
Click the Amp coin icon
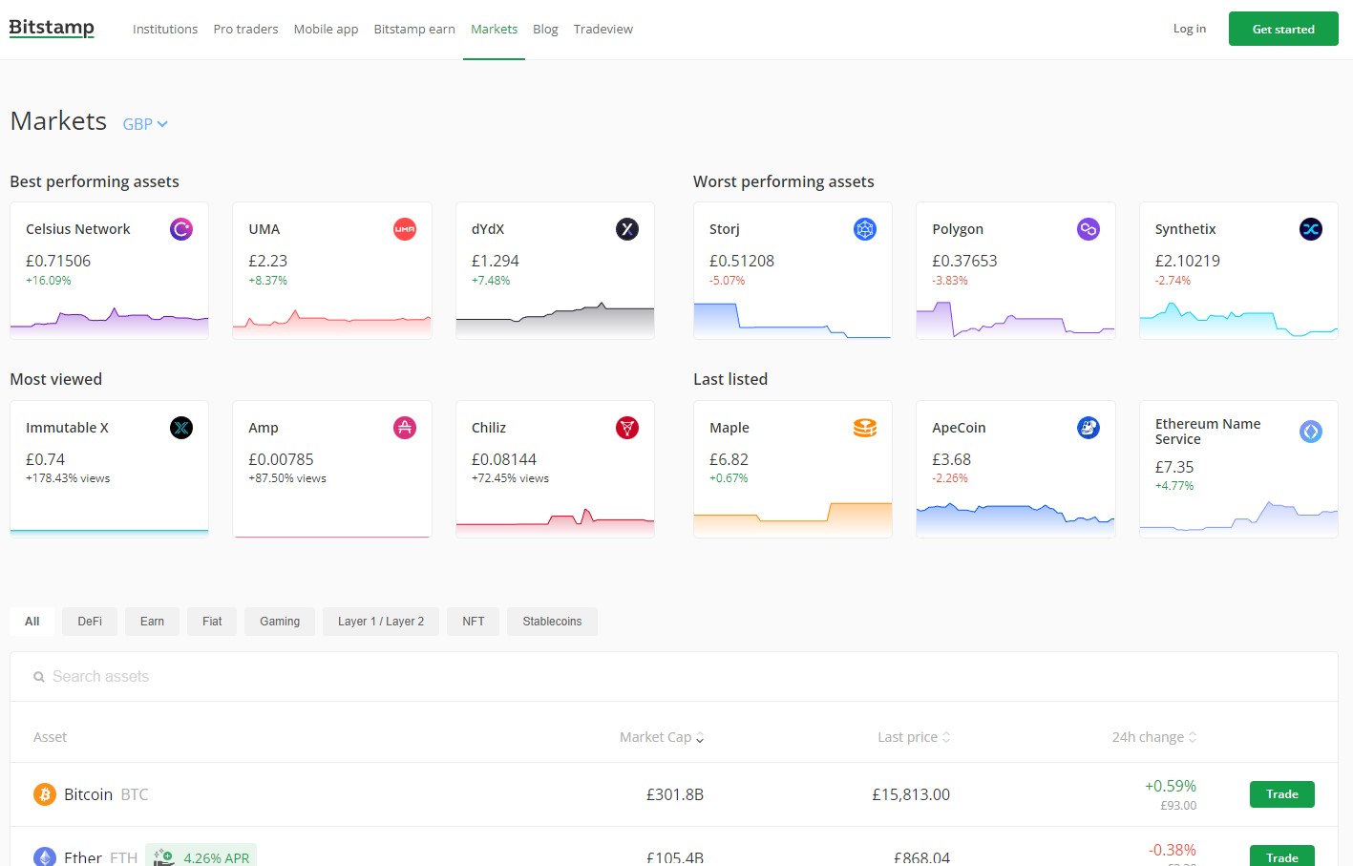click(x=405, y=428)
